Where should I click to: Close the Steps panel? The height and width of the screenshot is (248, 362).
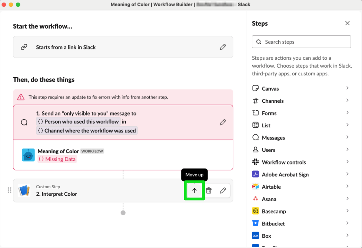coord(347,23)
